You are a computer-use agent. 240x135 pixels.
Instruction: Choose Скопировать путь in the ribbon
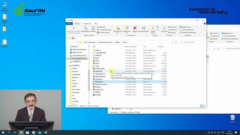[104, 30]
